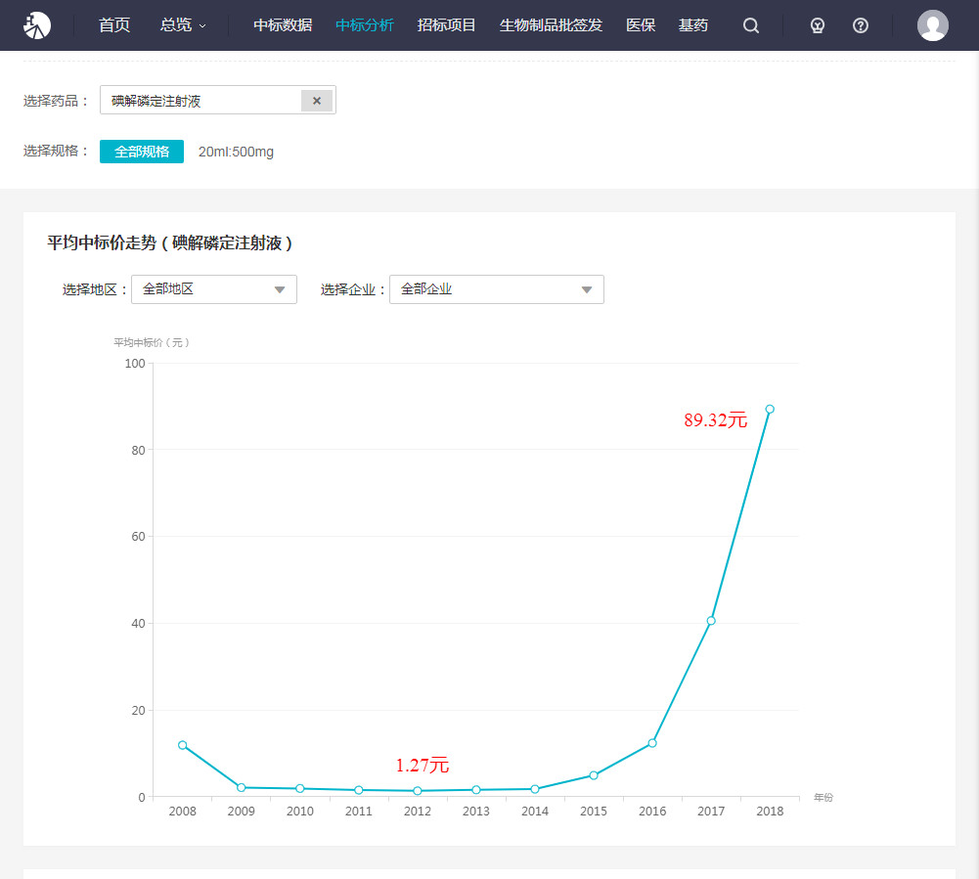979x879 pixels.
Task: Click the 基药 navigation link
Action: pyautogui.click(x=693, y=25)
